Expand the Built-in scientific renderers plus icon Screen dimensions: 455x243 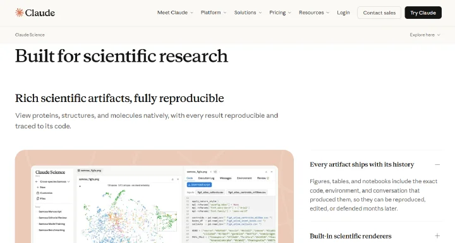pyautogui.click(x=437, y=236)
